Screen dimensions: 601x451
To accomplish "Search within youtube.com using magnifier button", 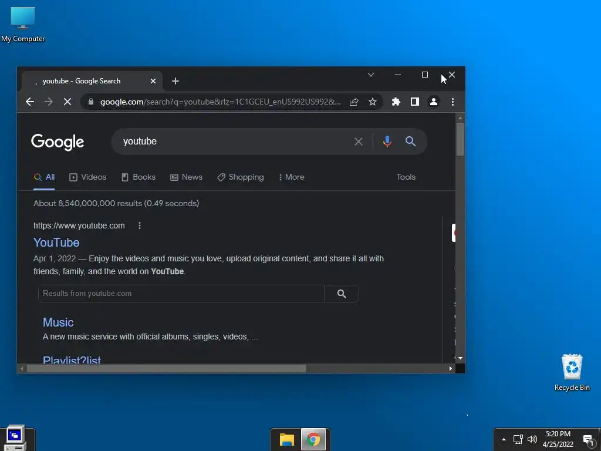I will pos(342,294).
